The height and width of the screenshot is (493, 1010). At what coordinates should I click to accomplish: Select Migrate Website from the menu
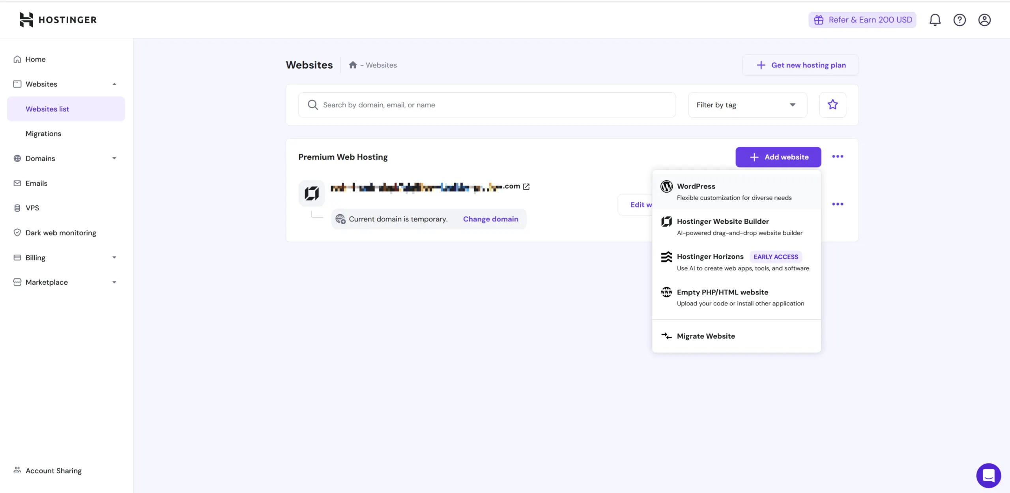point(705,336)
